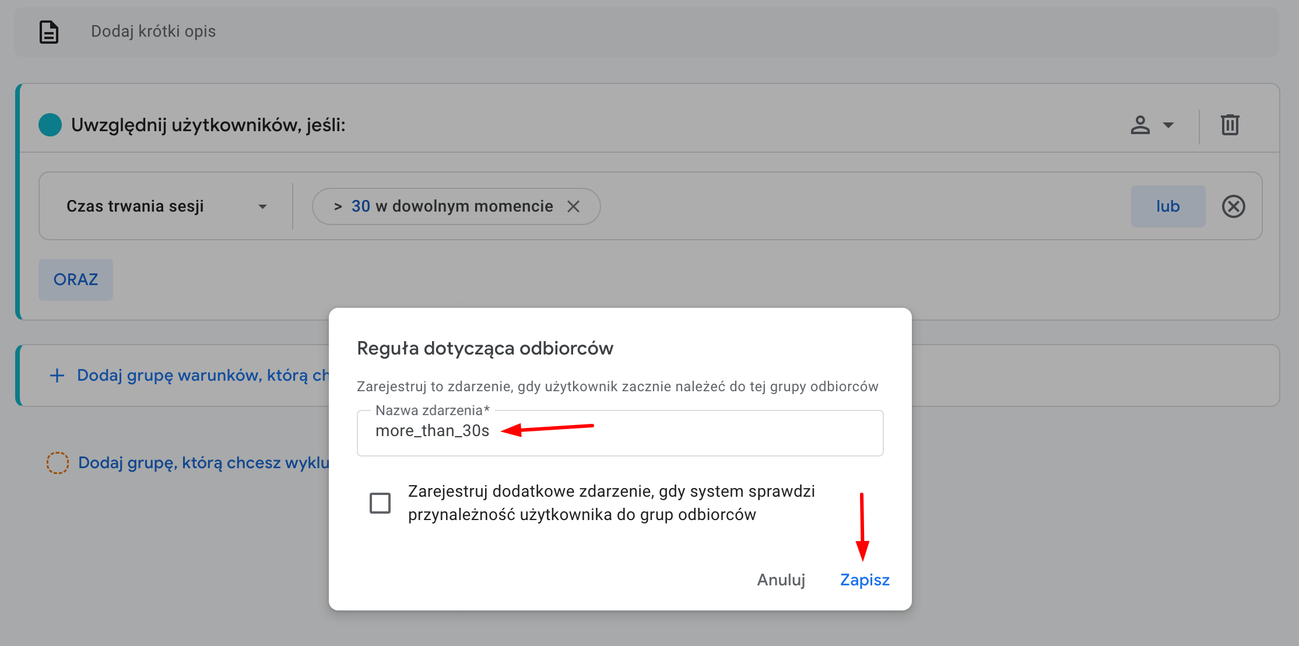Screen dimensions: 1299x646
Task: Click the description document icon
Action: pyautogui.click(x=49, y=32)
